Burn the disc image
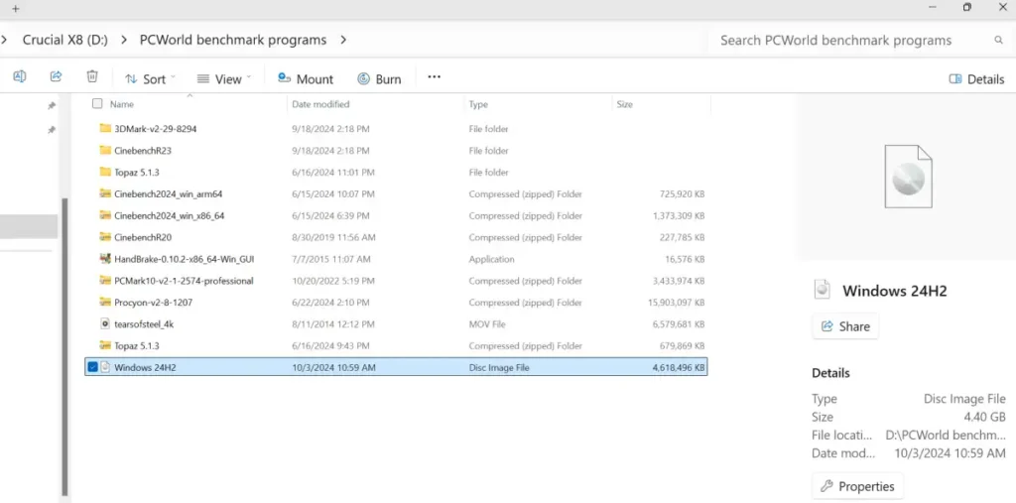Screen dimensions: 1016x503 coord(379,79)
